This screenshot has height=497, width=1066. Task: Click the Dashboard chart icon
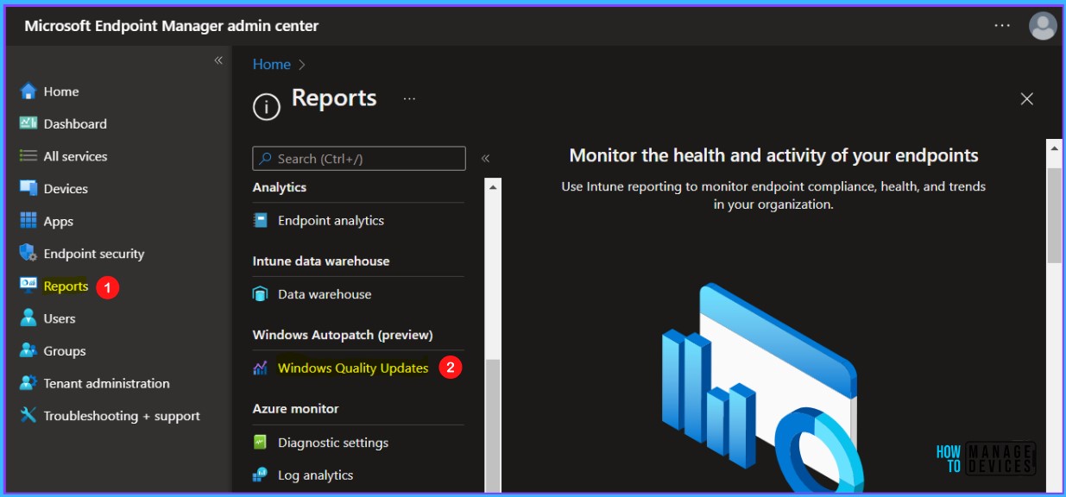pyautogui.click(x=28, y=123)
